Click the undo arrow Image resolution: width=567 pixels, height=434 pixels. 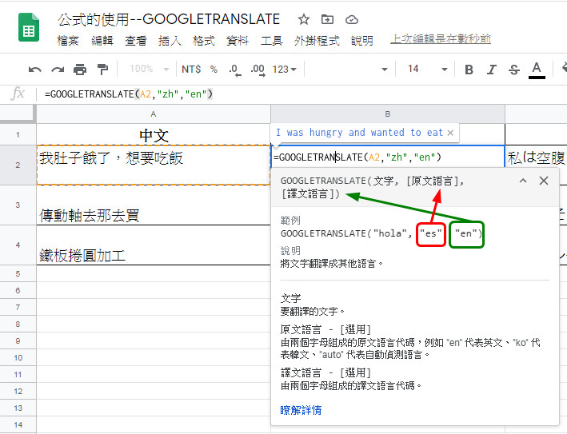35,70
